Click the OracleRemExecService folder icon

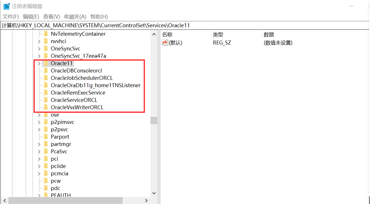click(46, 92)
